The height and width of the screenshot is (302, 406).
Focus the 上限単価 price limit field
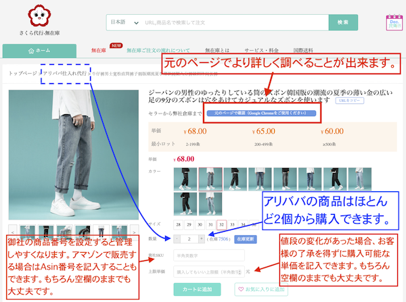(x=209, y=272)
